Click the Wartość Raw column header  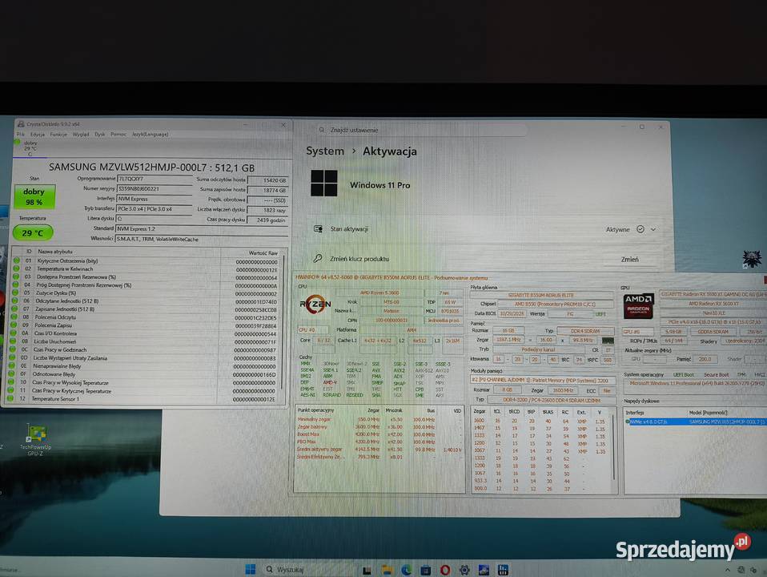click(263, 252)
